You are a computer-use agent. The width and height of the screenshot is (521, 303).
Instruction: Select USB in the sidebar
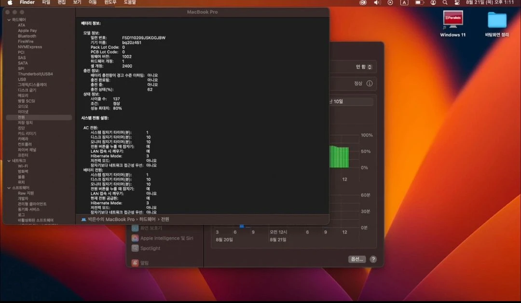(22, 80)
